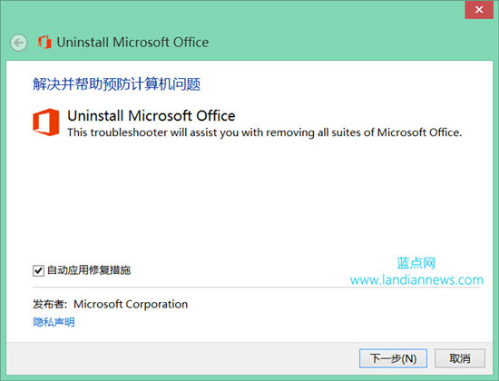The height and width of the screenshot is (381, 499).
Task: Click the gray footer bar left of 下一步
Action: [x=182, y=358]
